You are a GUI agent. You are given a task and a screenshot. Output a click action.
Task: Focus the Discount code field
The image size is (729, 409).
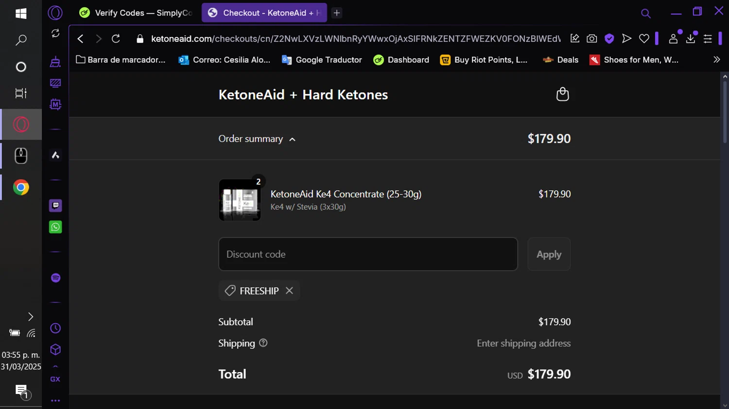tap(368, 254)
